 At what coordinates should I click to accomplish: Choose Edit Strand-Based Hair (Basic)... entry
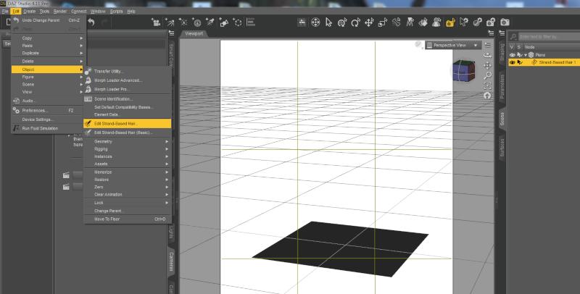pyautogui.click(x=128, y=133)
